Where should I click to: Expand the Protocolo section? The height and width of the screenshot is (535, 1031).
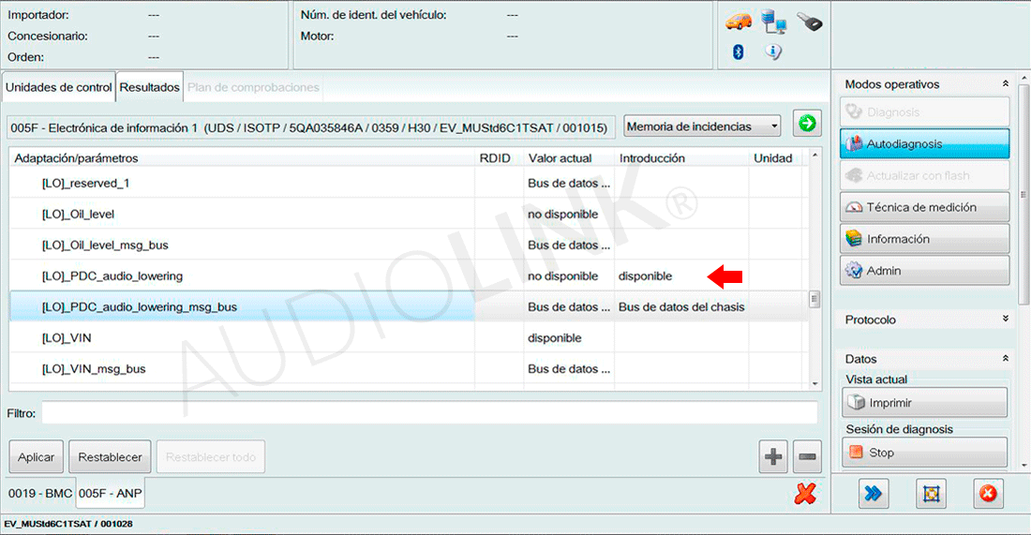pyautogui.click(x=1006, y=320)
